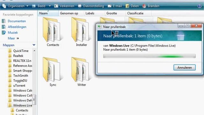Select the Contacts folder thumbnail
This screenshot has height=115, width=204.
pyautogui.click(x=53, y=32)
